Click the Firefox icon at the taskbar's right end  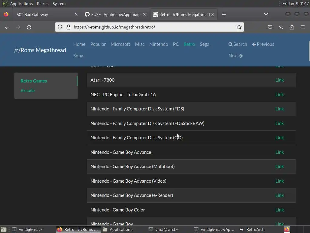coord(287,229)
